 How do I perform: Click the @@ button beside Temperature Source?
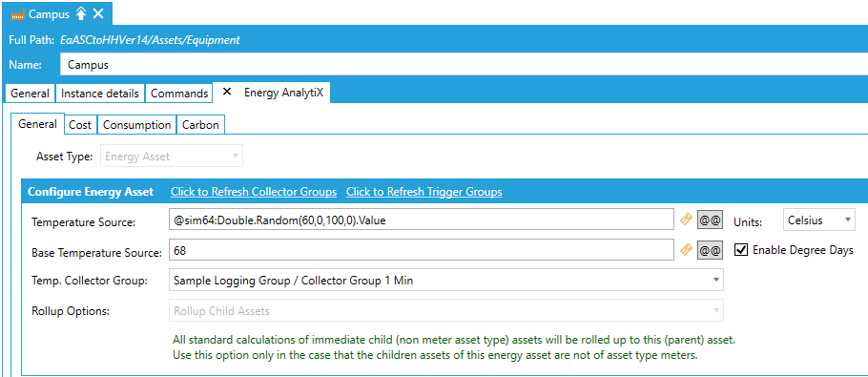[710, 220]
